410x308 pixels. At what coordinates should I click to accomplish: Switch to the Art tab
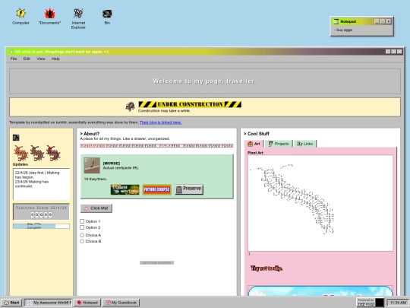pyautogui.click(x=254, y=144)
